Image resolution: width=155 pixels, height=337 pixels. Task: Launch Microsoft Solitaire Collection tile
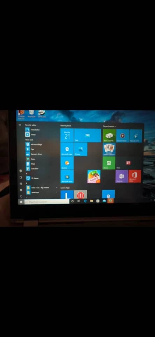pos(109,150)
